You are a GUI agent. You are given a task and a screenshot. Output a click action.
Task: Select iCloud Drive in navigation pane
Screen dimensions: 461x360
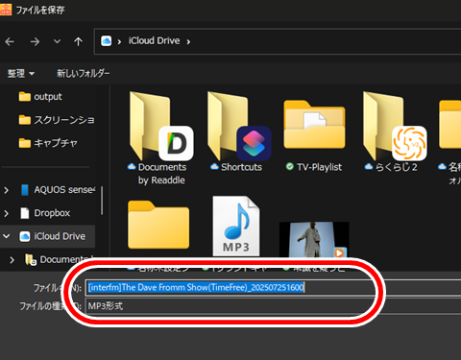tap(53, 236)
